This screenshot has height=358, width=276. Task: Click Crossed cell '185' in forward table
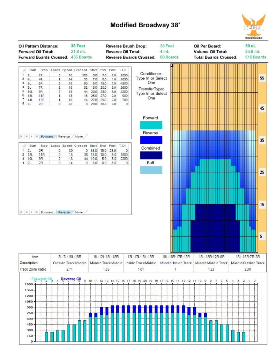pos(85,75)
